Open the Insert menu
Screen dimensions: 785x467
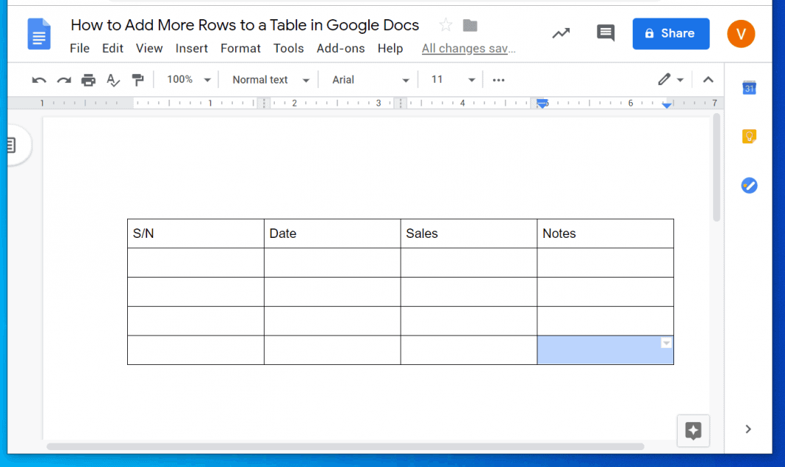click(192, 48)
